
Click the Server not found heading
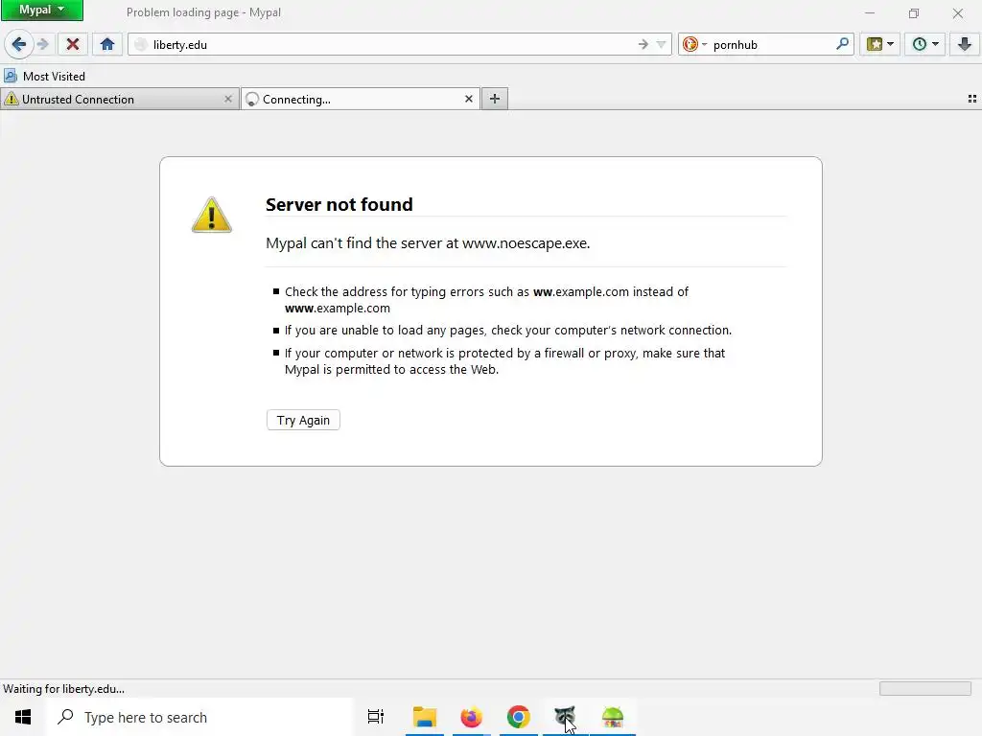(x=339, y=205)
